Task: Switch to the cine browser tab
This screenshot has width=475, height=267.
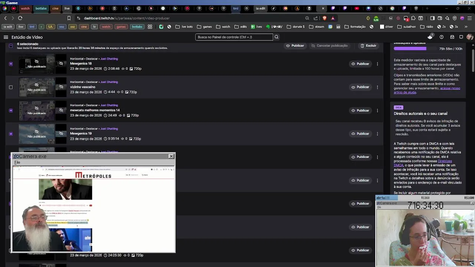Action: [x=55, y=8]
